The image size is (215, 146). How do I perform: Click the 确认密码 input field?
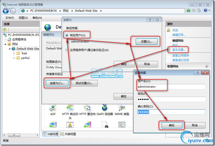[x=171, y=112]
